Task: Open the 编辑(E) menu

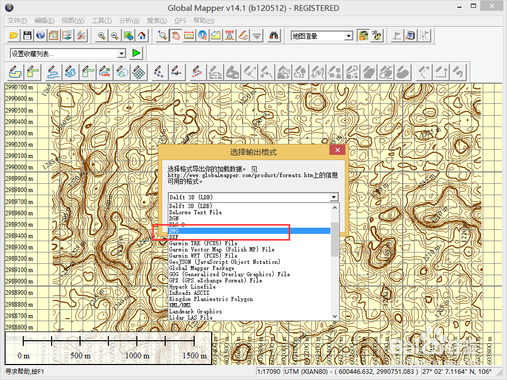Action: [44, 20]
